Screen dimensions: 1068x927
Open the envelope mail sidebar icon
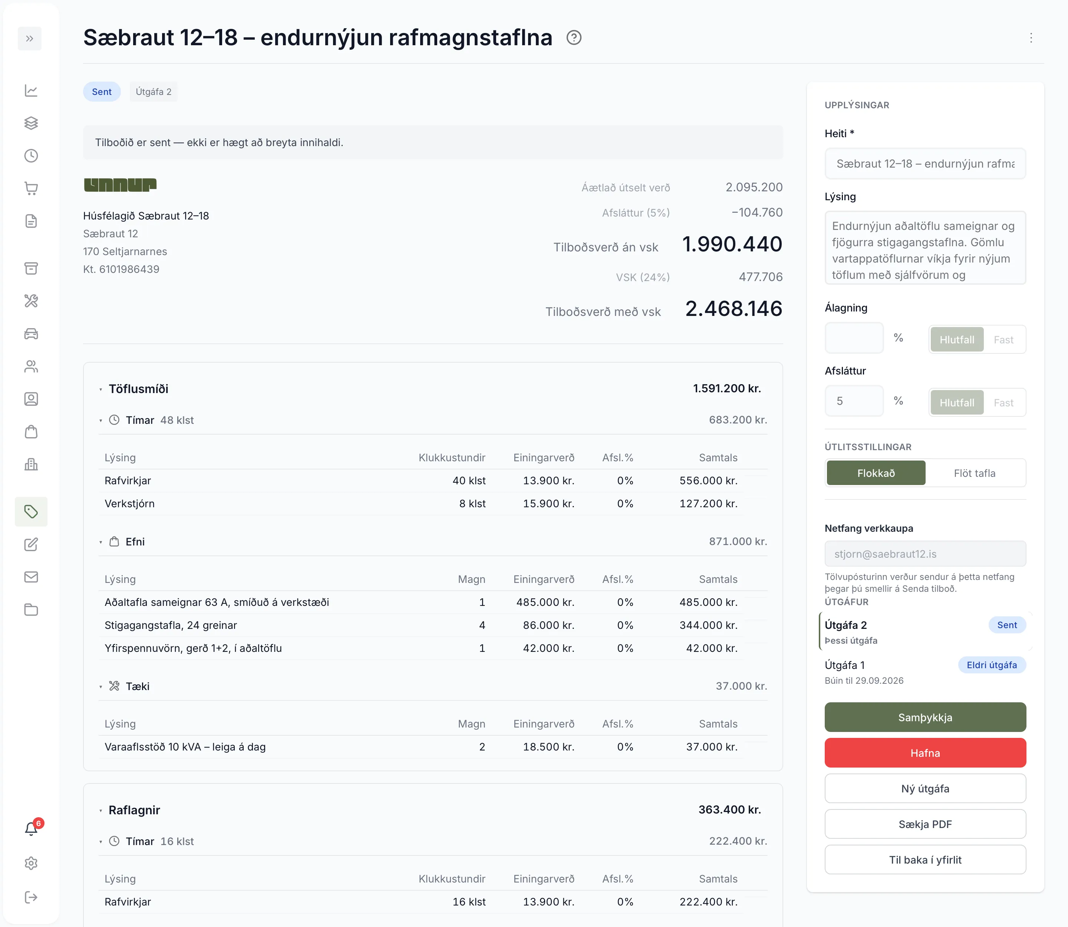pos(31,577)
